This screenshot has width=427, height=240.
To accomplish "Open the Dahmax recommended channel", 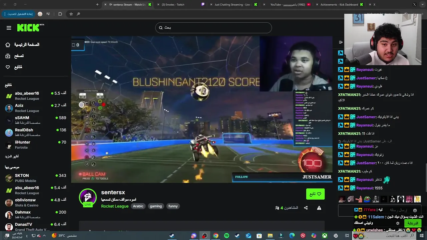I will click(35, 215).
